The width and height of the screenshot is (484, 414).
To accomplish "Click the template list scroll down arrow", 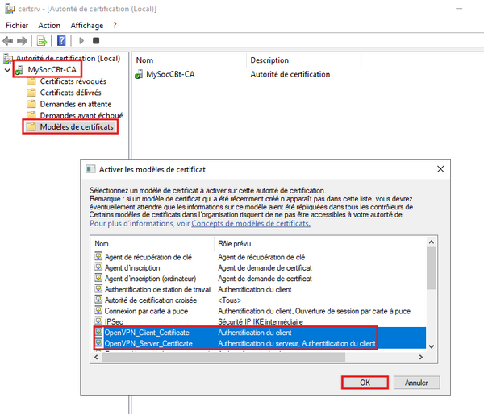I will click(432, 346).
